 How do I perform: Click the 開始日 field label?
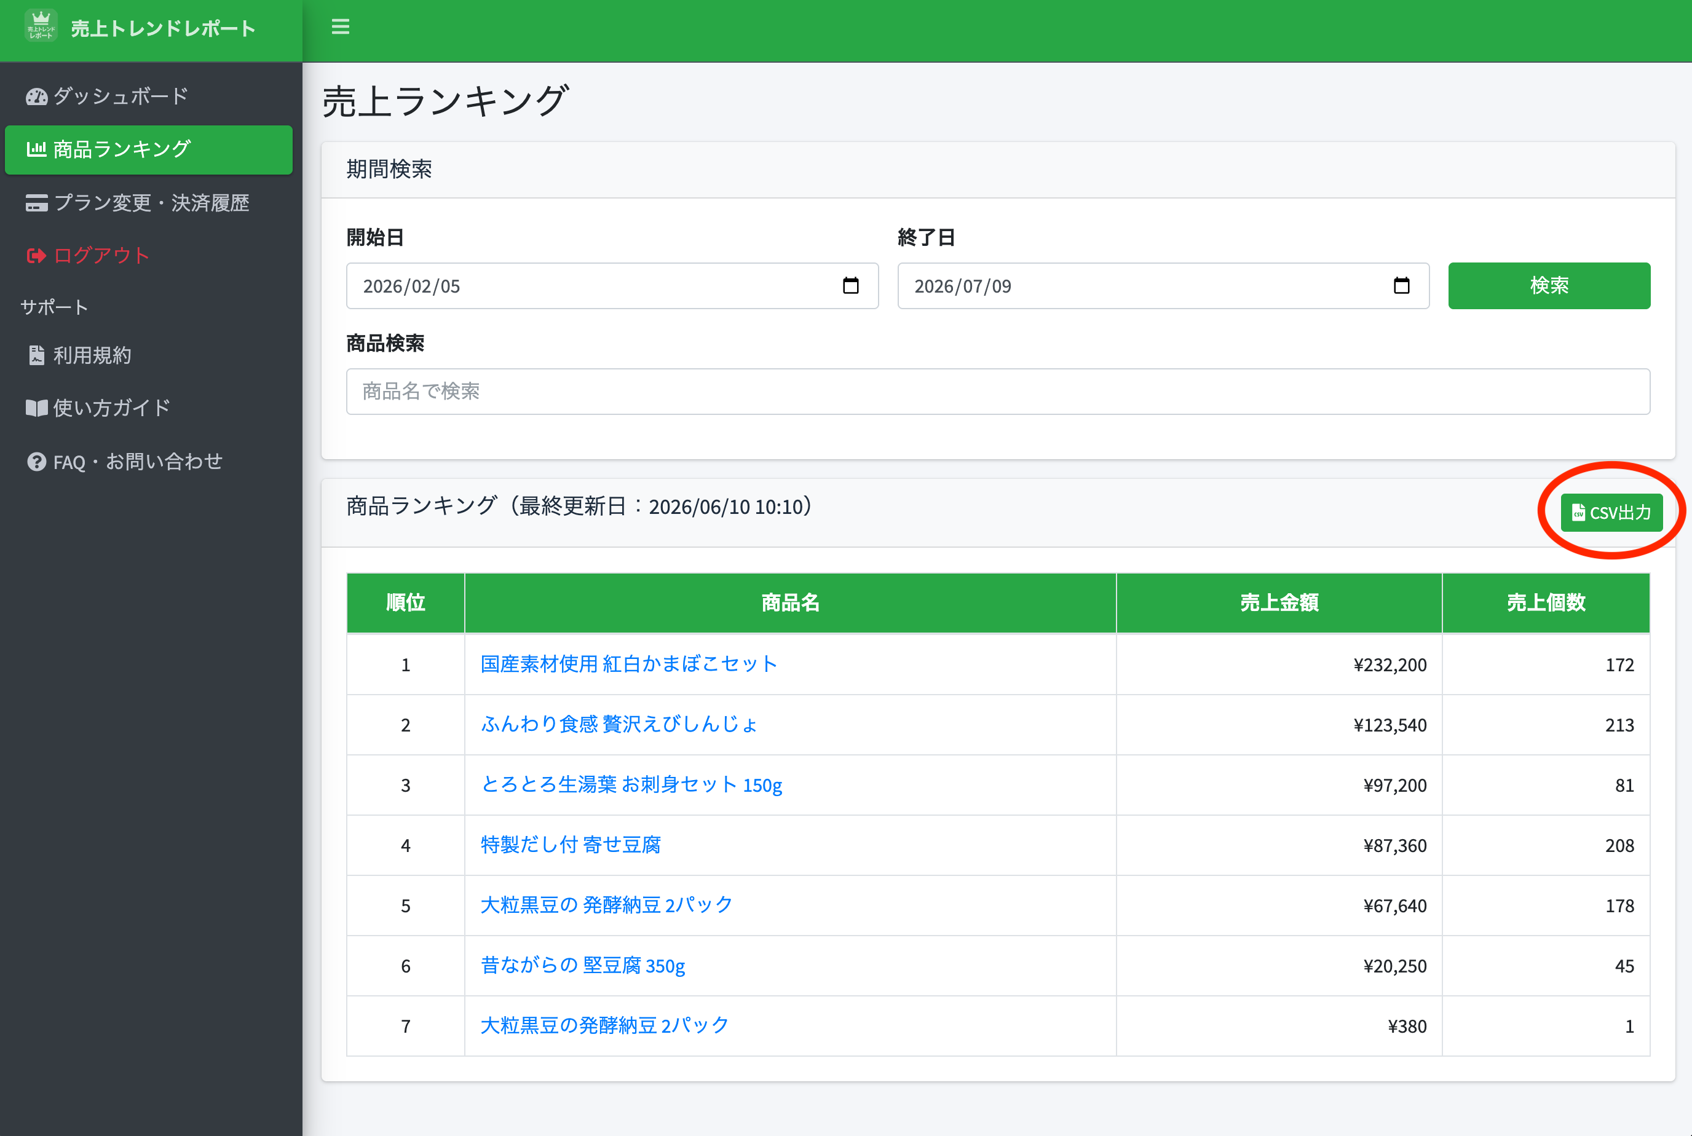pos(374,237)
